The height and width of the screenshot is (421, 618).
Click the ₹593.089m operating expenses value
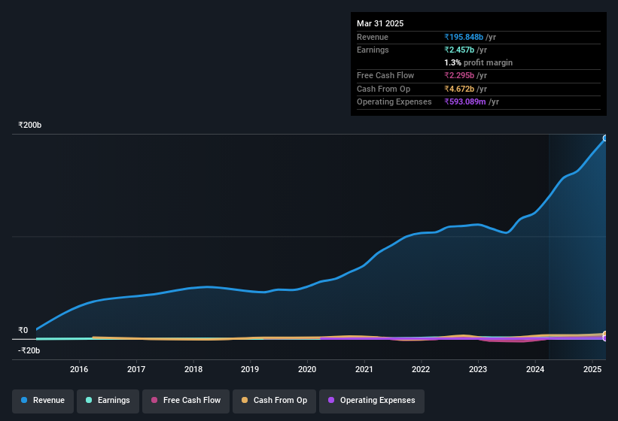(x=465, y=102)
